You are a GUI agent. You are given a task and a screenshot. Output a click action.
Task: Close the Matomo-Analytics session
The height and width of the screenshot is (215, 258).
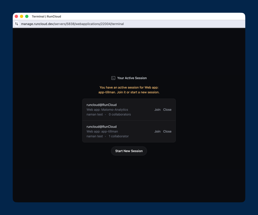(x=167, y=110)
